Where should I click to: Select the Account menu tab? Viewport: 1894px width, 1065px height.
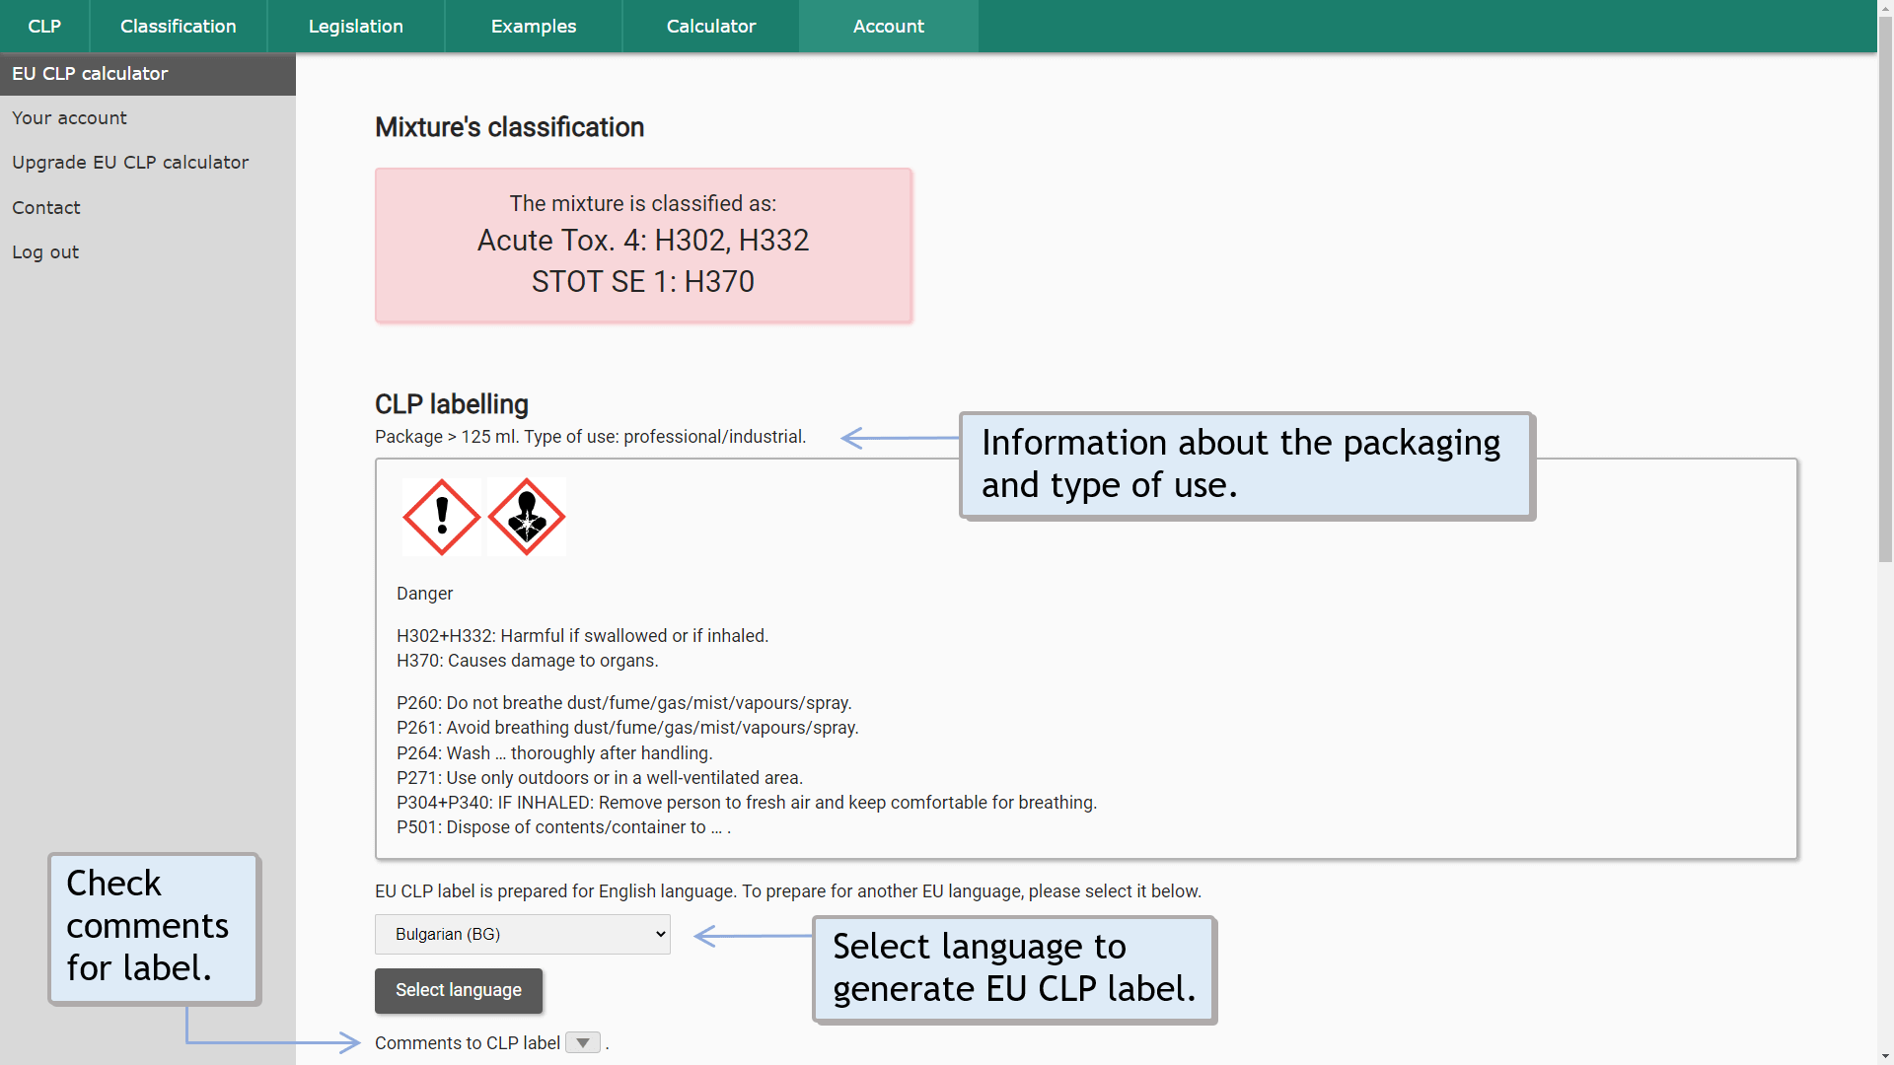click(889, 27)
